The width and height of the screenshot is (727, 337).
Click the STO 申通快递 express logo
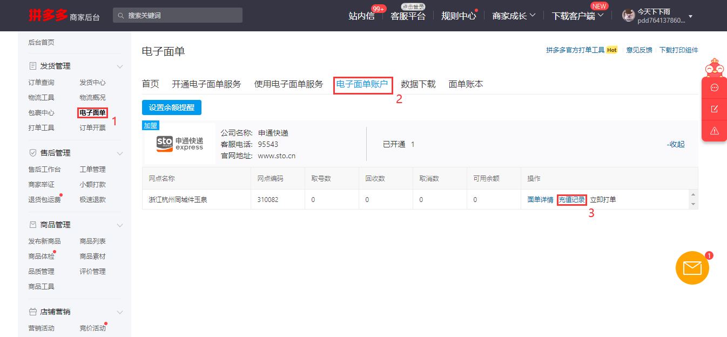(180, 144)
